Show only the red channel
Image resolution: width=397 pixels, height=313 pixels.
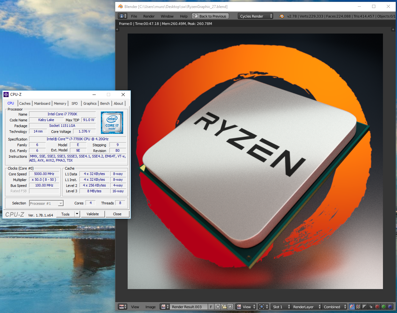coord(377,307)
